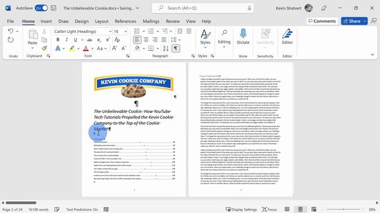Toggle Align Left button
The width and height of the screenshot is (380, 213).
(137, 40)
